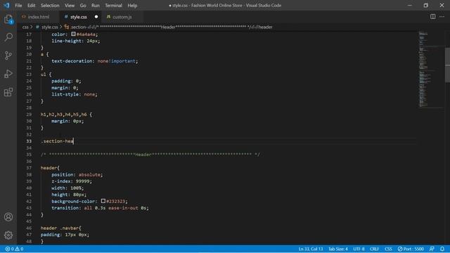This screenshot has width=450, height=253.
Task: Open the View menu
Action: pos(70,5)
